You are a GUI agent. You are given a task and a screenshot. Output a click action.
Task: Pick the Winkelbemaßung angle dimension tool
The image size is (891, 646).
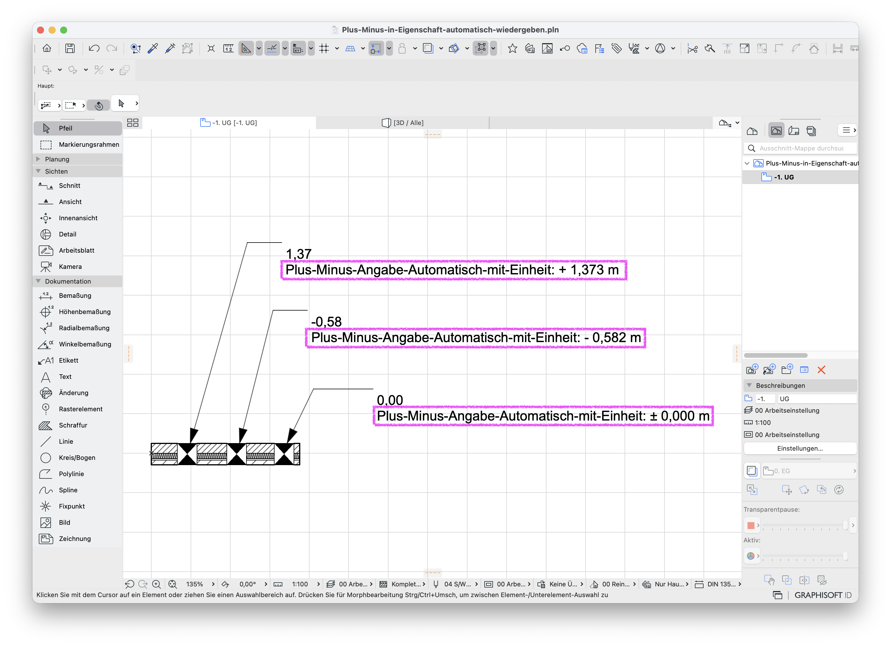pos(78,344)
